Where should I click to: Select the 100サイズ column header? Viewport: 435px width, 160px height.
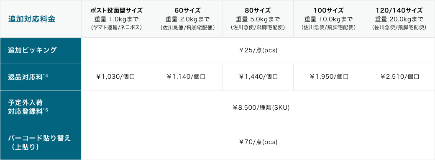(329, 19)
